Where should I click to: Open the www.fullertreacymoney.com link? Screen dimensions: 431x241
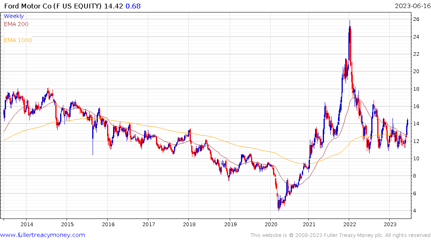pos(42,235)
